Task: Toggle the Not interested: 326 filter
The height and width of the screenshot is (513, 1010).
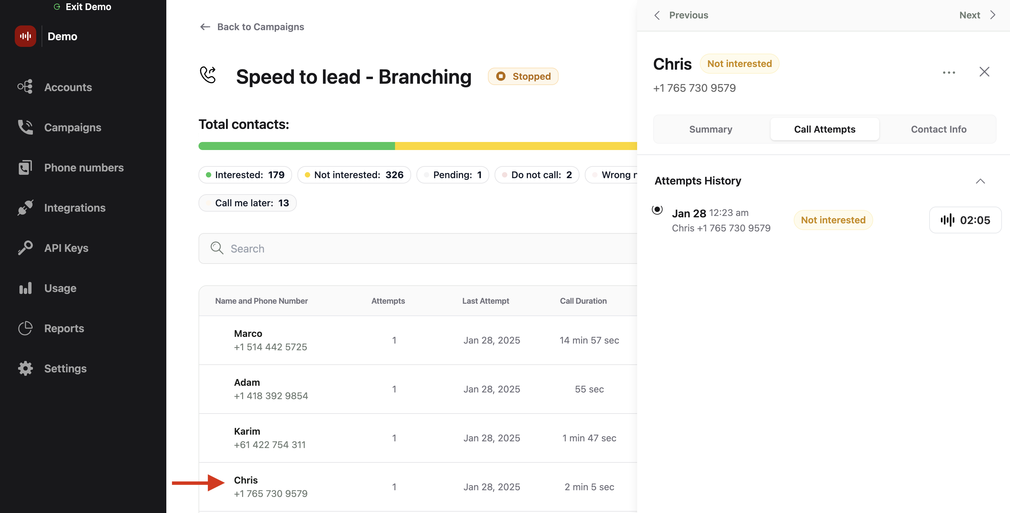Action: (354, 175)
